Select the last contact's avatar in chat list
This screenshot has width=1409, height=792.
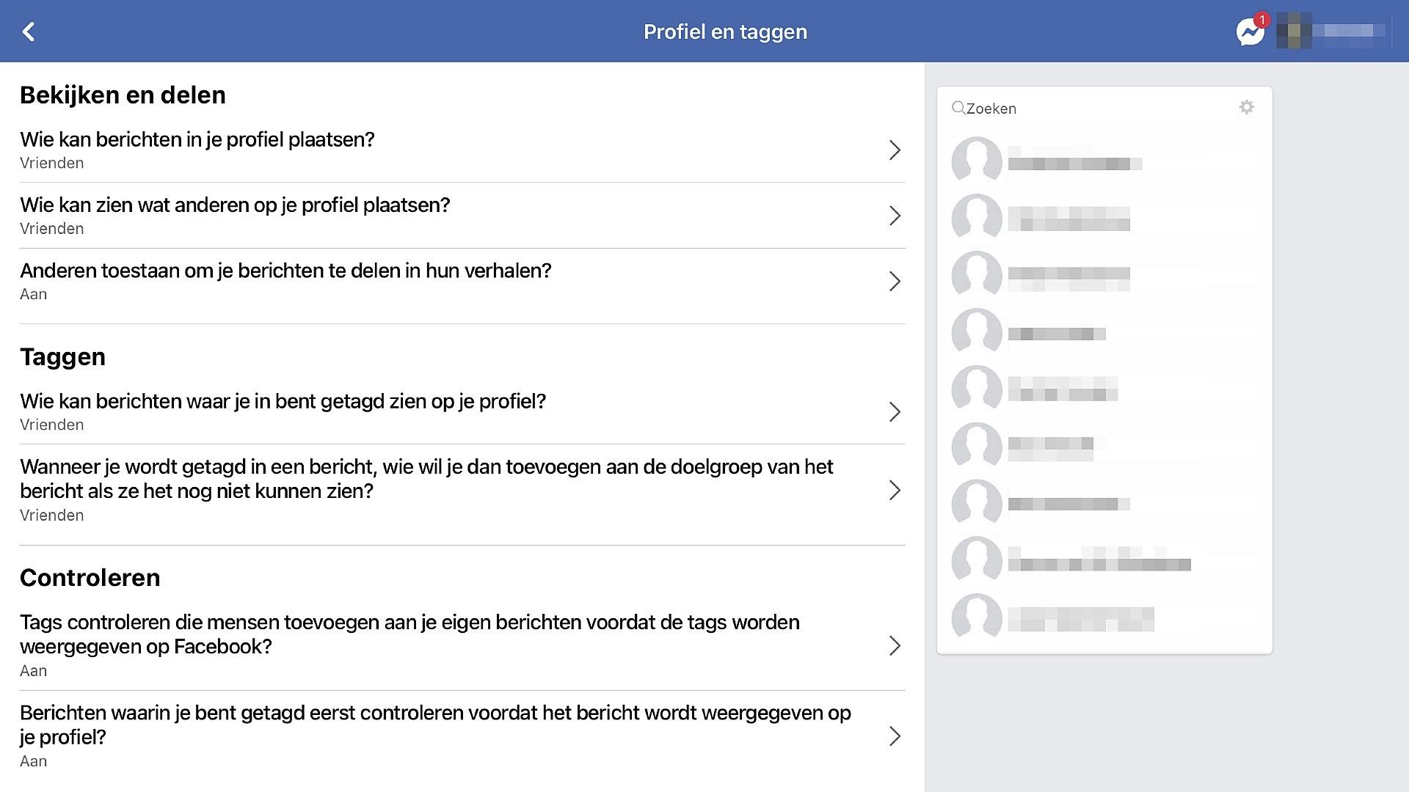point(976,617)
